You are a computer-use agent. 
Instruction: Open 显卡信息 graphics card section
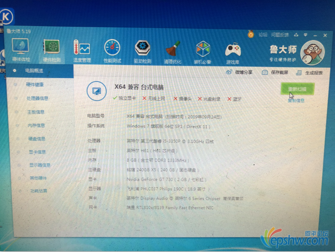point(37,152)
